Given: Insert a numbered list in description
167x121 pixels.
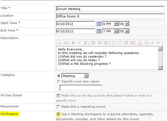Looking at the screenshot, I should click(113, 43).
